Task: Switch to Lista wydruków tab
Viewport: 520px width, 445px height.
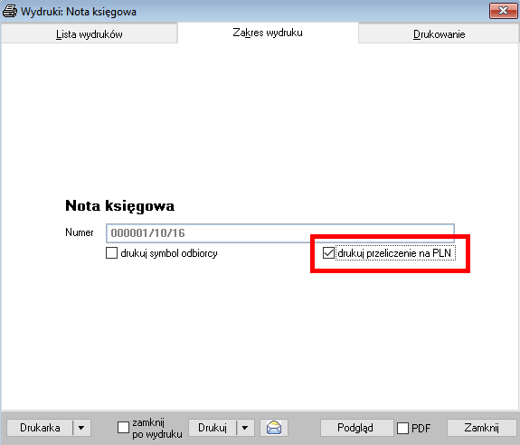Action: 90,34
